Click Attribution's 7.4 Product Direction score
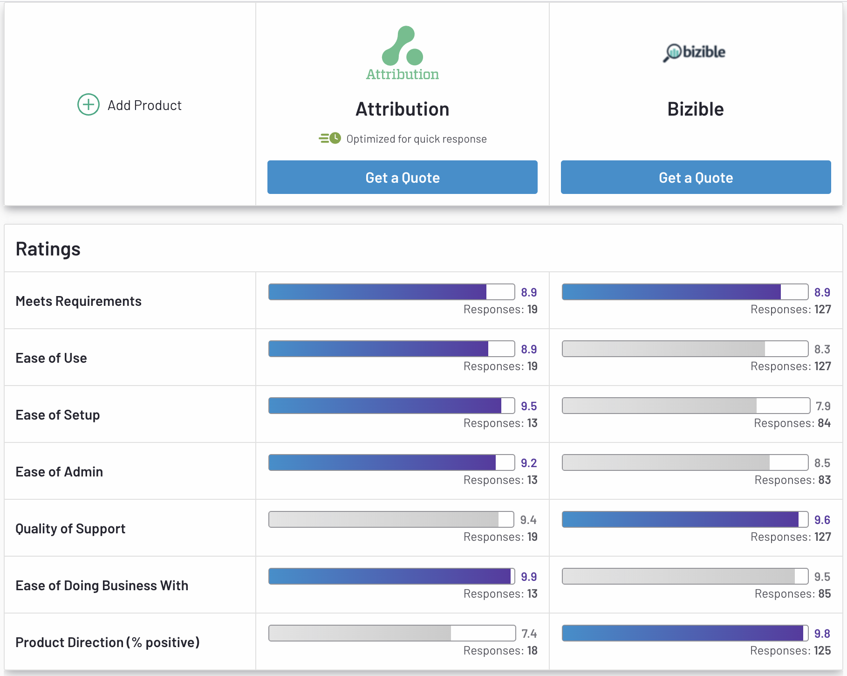The height and width of the screenshot is (676, 847). pyautogui.click(x=529, y=634)
